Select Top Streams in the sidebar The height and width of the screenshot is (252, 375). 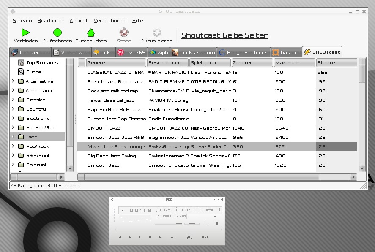pos(42,62)
